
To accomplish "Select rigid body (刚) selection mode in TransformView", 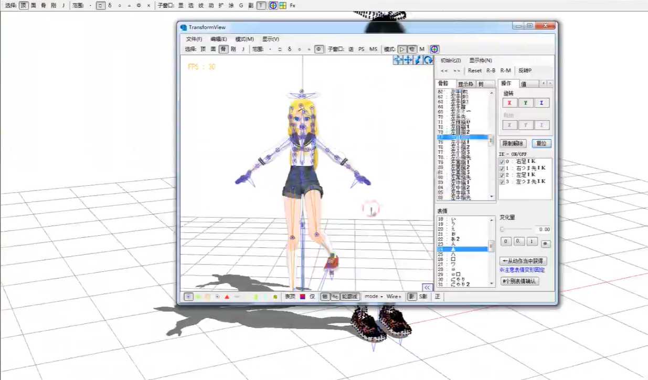I will coord(233,49).
